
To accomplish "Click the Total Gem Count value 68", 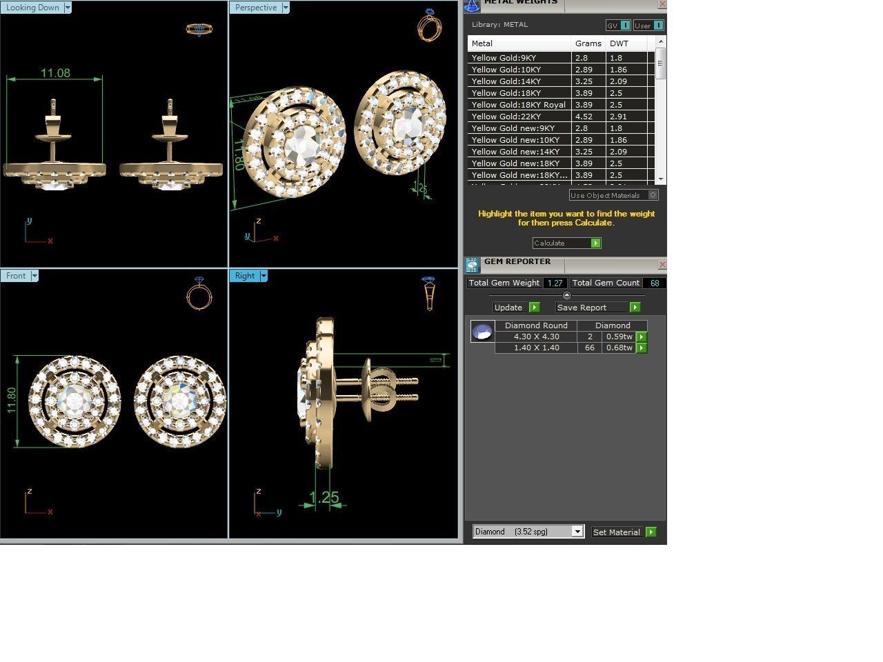I will (654, 283).
